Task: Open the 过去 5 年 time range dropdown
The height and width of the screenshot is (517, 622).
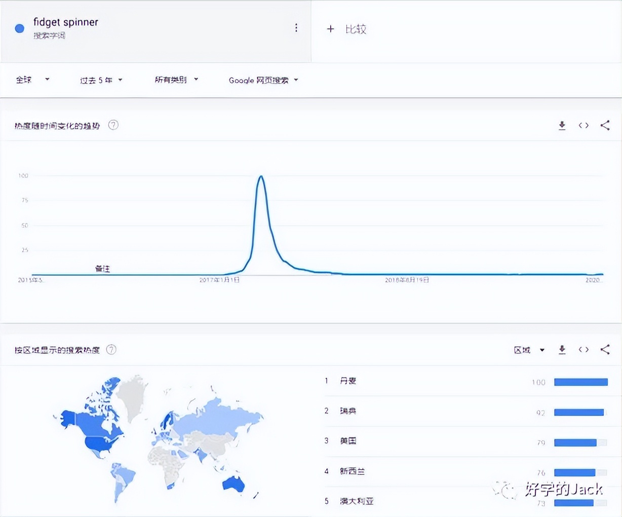Action: pos(101,80)
